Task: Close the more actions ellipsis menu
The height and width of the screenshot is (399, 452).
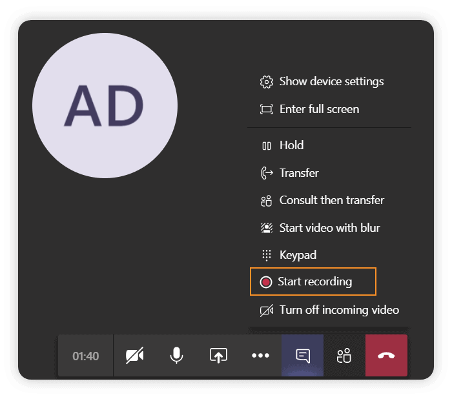Action: pos(260,356)
